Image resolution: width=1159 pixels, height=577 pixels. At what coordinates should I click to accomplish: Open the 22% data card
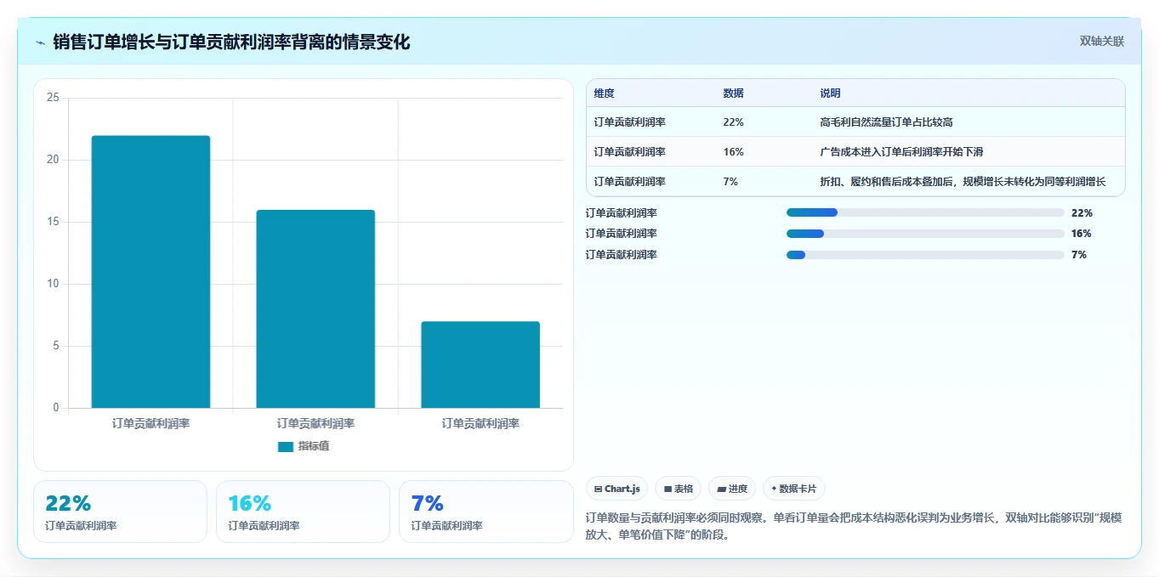pos(120,512)
